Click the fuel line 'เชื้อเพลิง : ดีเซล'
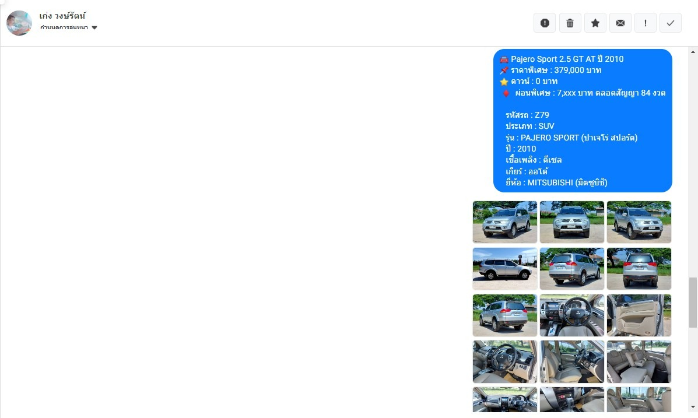This screenshot has width=698, height=418. tap(534, 160)
